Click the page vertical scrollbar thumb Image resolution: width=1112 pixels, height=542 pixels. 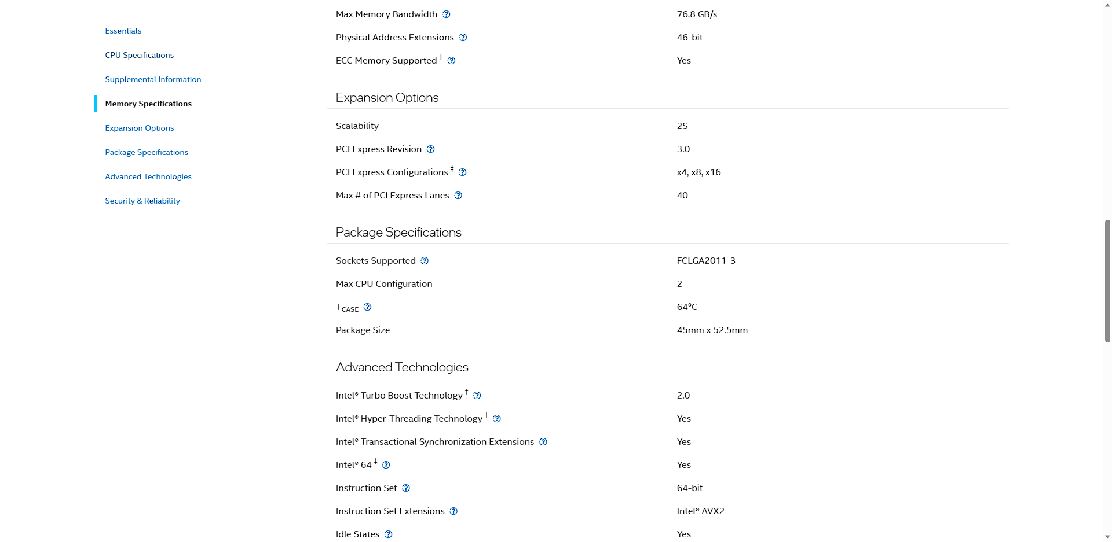coord(1107,281)
